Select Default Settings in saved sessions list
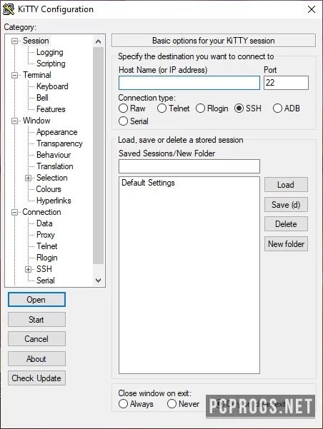This screenshot has height=429, width=323. 148,183
